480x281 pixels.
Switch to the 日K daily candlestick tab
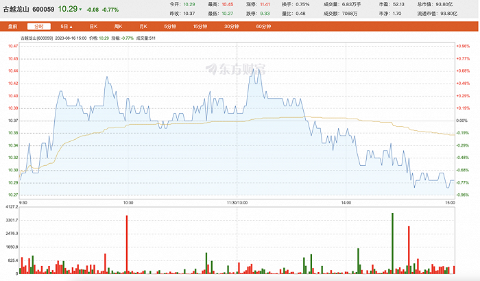click(x=94, y=27)
